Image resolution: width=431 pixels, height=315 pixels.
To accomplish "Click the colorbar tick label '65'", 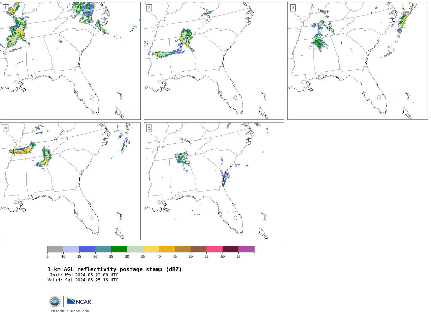I will click(238, 257).
